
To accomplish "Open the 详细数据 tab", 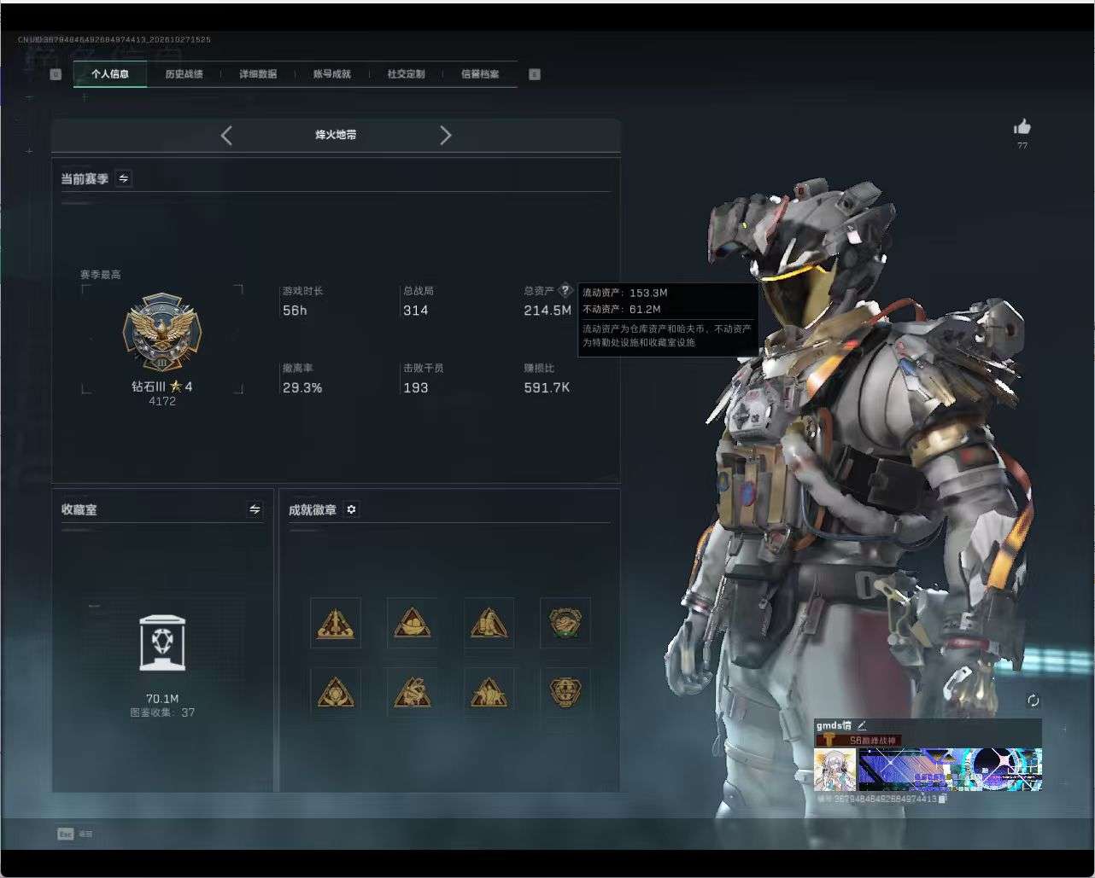I will point(258,74).
